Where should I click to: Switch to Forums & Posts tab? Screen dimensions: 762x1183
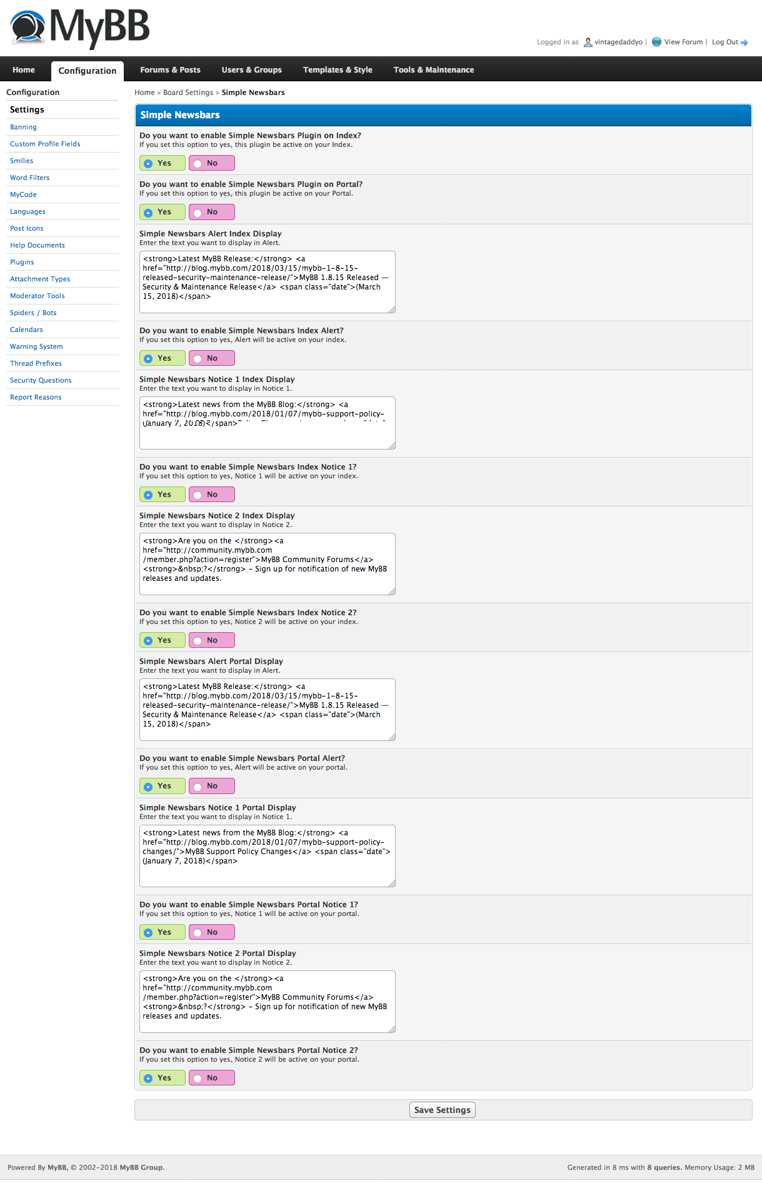click(170, 70)
